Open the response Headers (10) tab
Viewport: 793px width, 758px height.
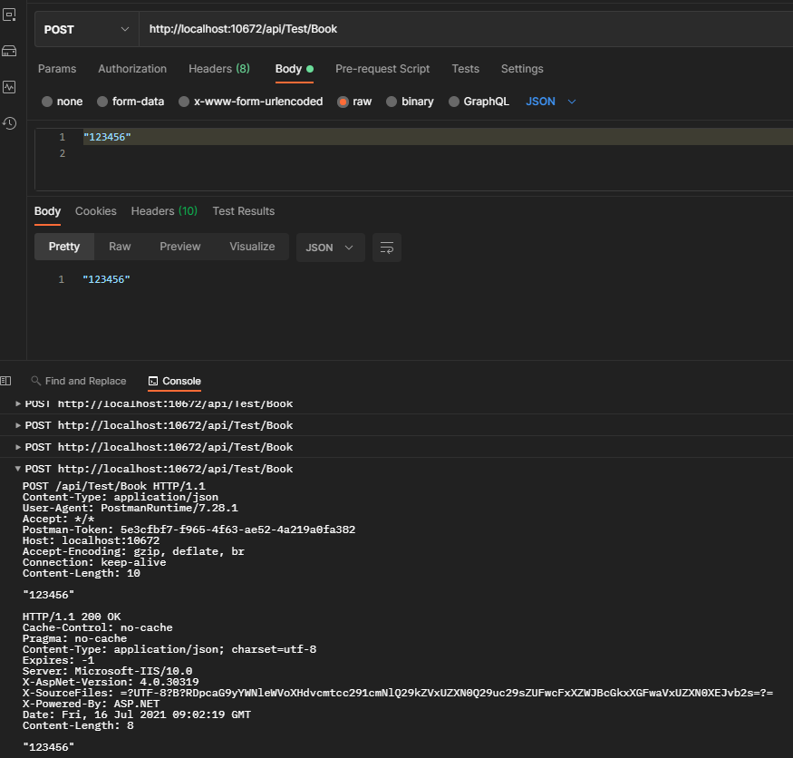pos(164,211)
